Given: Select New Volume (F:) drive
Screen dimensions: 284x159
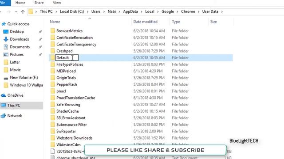Looking at the screenshot, I should tap(24, 78).
